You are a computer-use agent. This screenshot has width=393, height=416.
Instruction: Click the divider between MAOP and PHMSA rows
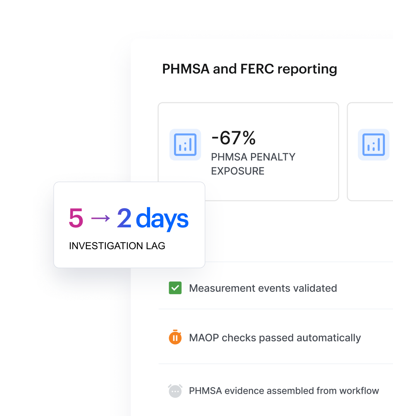pyautogui.click(x=276, y=364)
